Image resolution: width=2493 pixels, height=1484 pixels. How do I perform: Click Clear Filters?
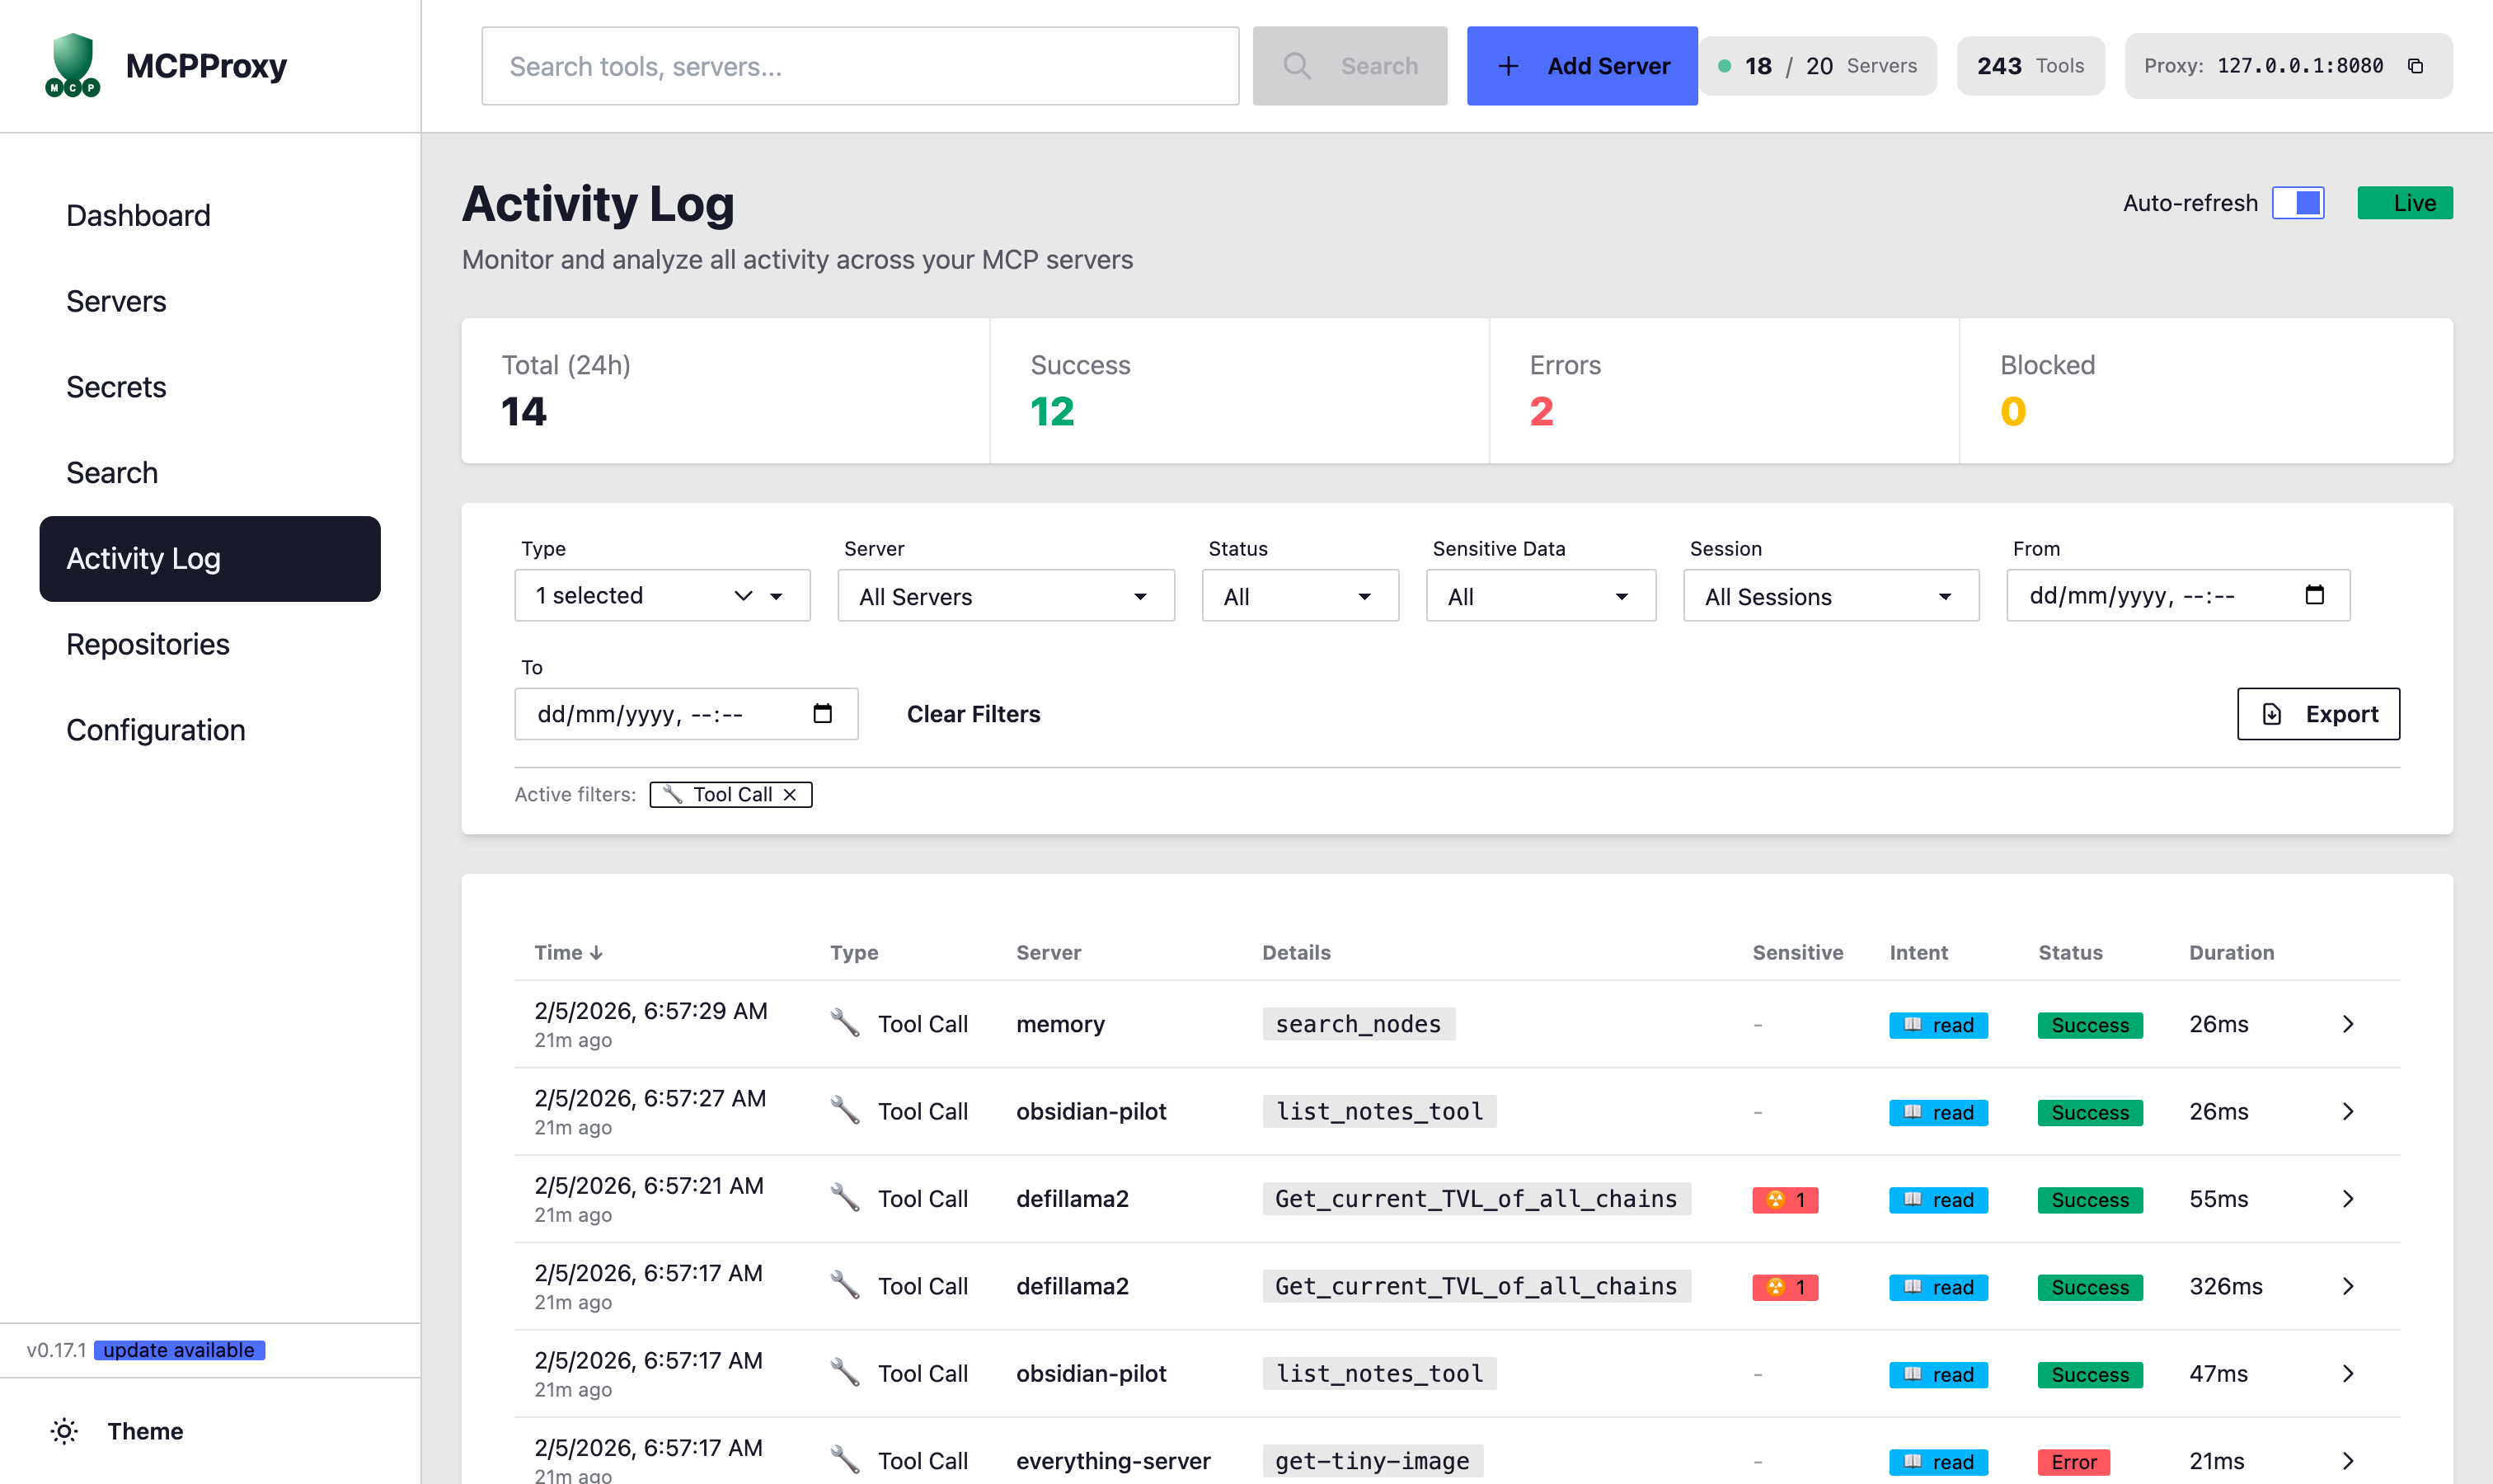coord(973,714)
